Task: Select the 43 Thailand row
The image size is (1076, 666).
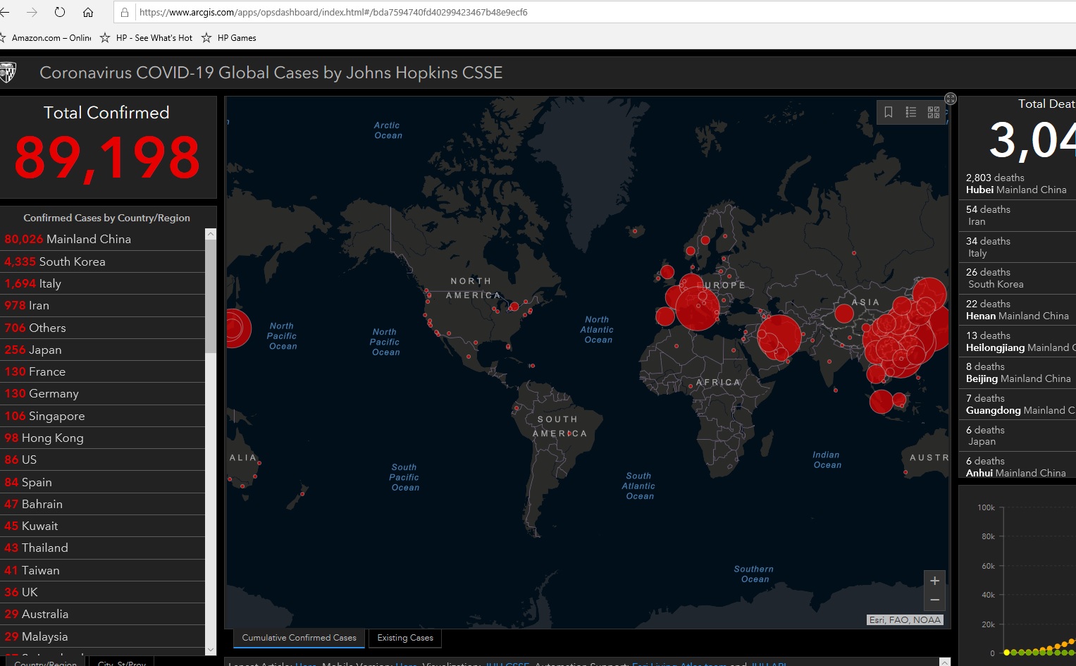Action: (103, 548)
